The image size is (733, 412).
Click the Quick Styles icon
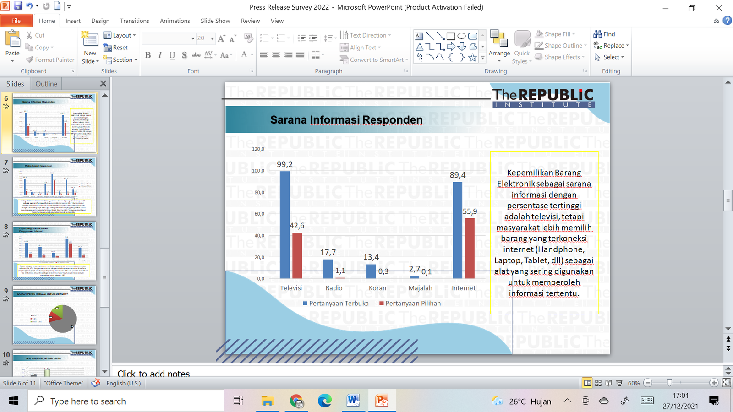tap(522, 39)
